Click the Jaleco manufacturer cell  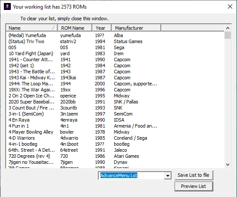120,150
